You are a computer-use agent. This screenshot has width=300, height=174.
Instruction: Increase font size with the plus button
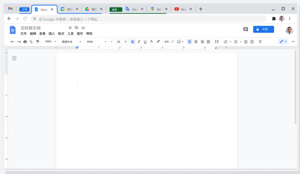pos(126,42)
